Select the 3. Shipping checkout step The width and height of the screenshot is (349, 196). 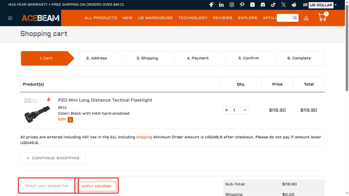coord(147,58)
